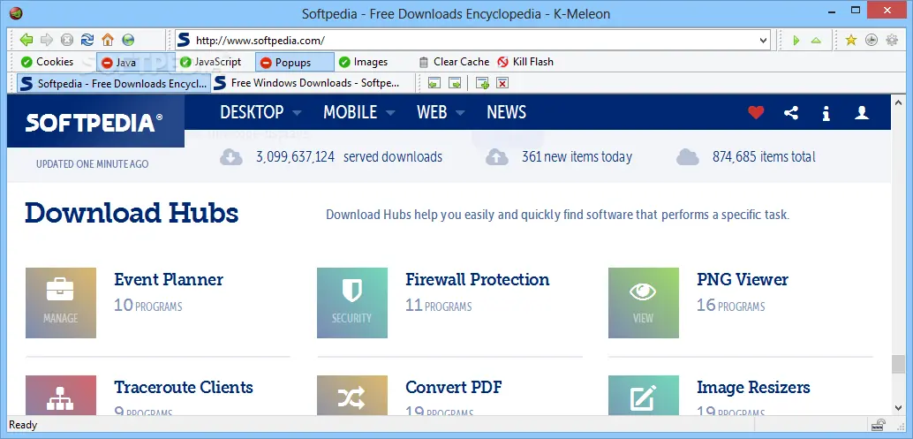Close current tab with red X icon
Image resolution: width=913 pixels, height=439 pixels.
pos(502,83)
